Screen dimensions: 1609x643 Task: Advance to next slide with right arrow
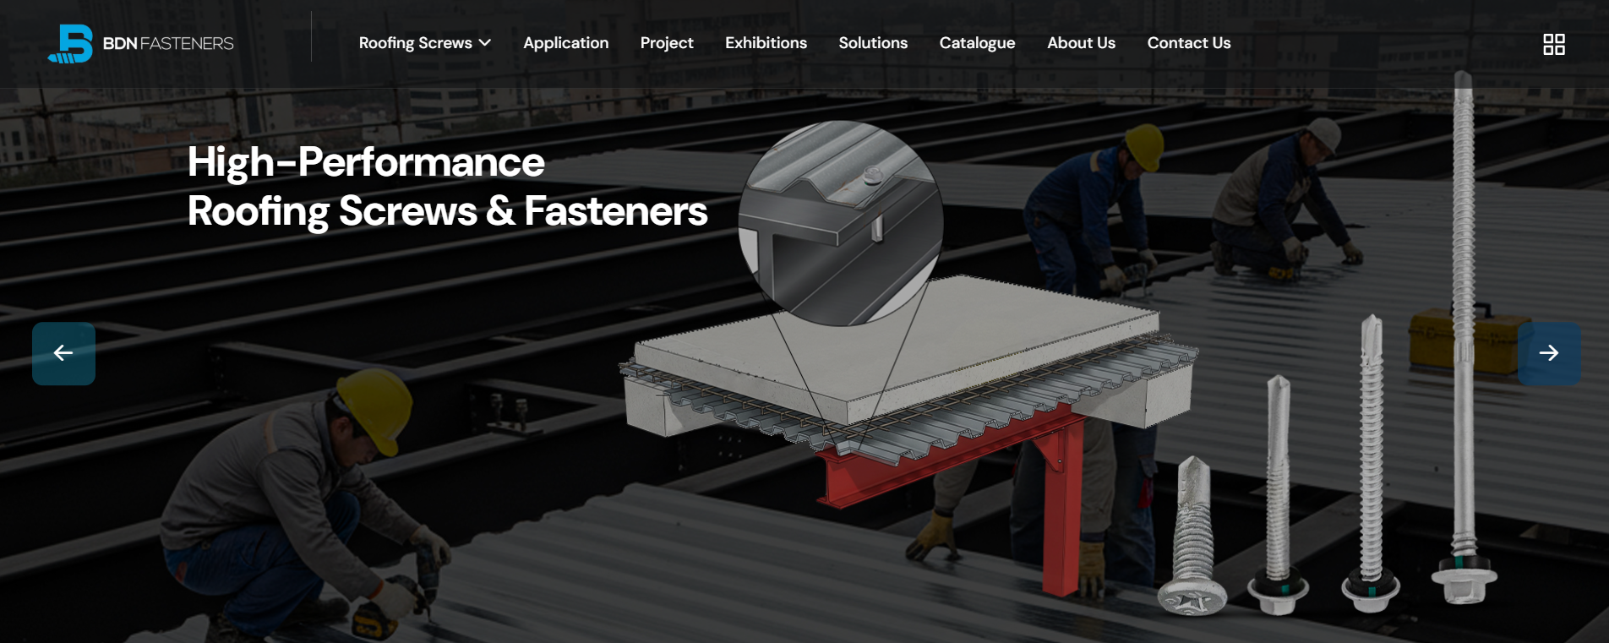coord(1548,353)
